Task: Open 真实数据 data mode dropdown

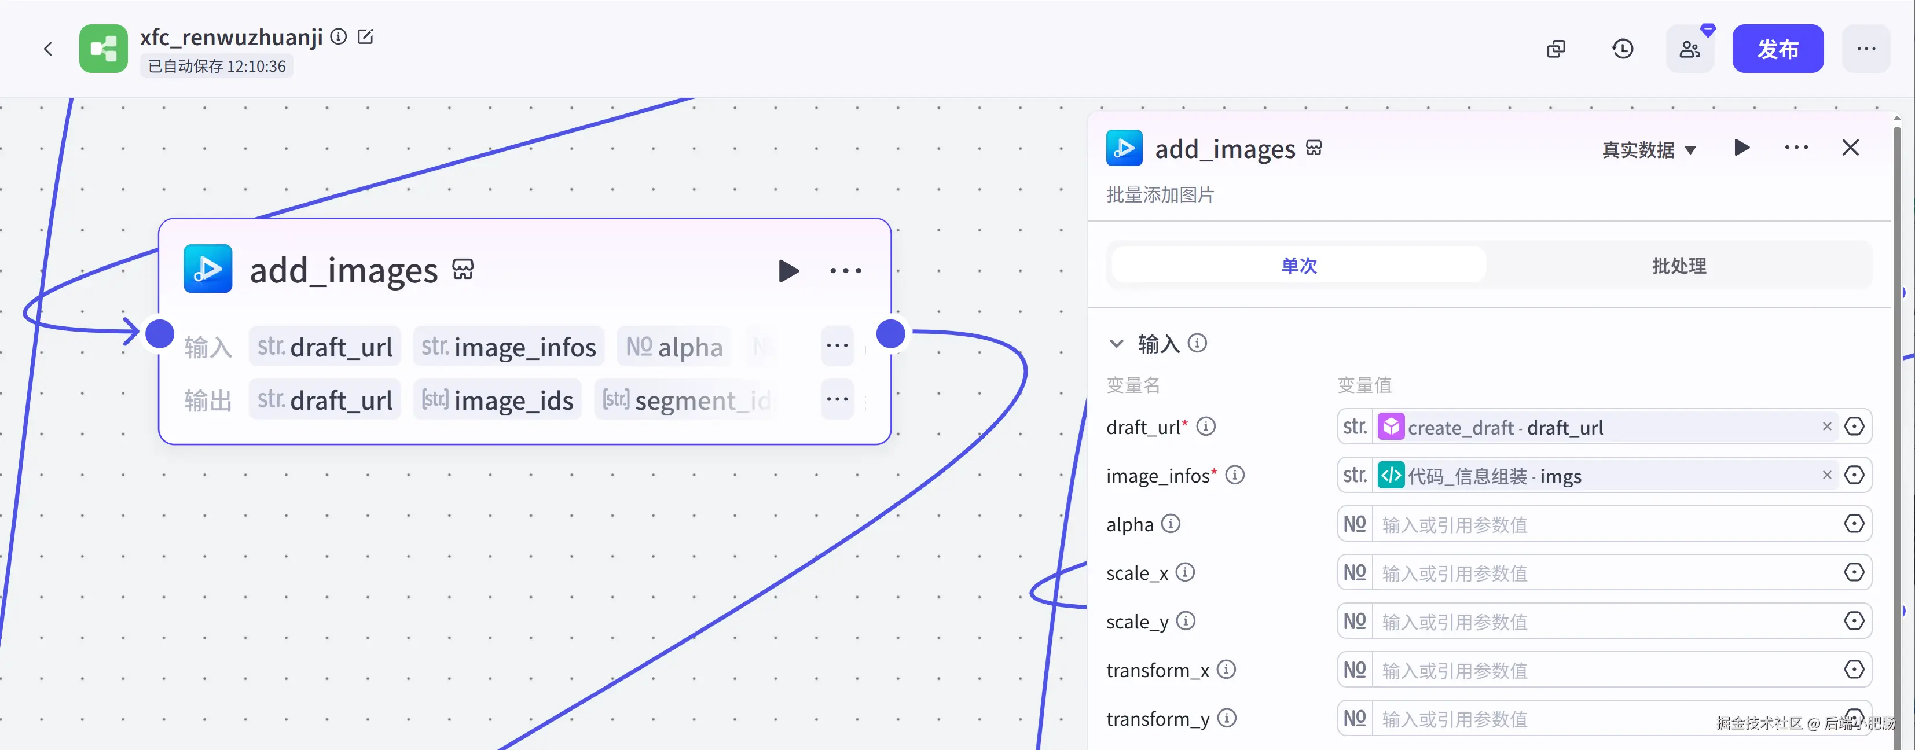Action: click(x=1648, y=150)
